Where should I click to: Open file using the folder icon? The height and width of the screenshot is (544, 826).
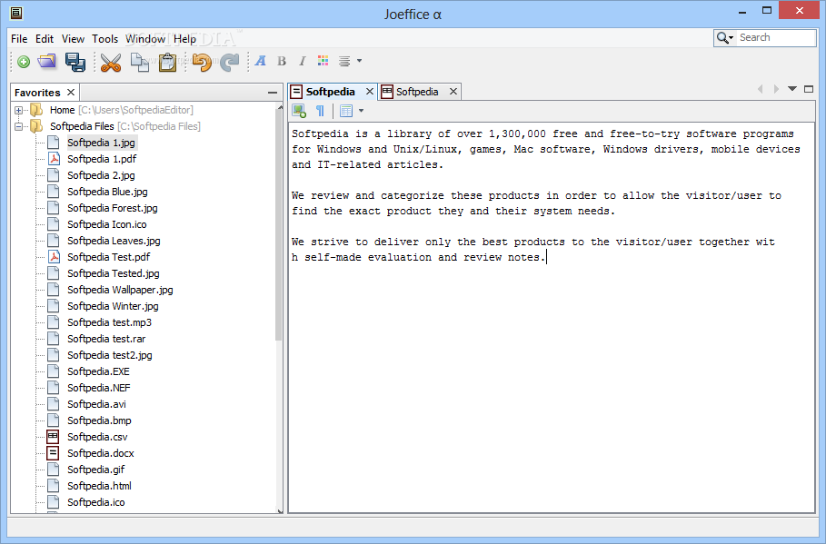tap(47, 61)
